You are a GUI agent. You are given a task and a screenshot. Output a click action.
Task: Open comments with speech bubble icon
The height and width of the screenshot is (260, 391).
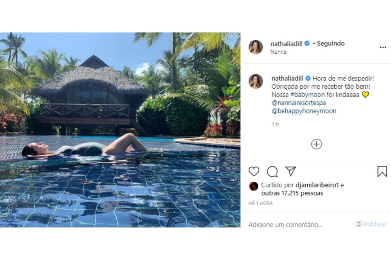pyautogui.click(x=272, y=171)
